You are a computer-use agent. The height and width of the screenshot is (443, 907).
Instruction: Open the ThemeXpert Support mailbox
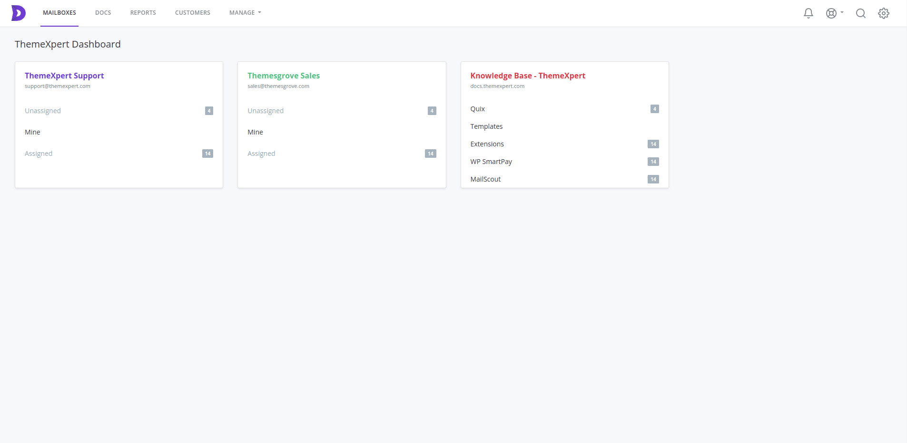click(x=64, y=76)
